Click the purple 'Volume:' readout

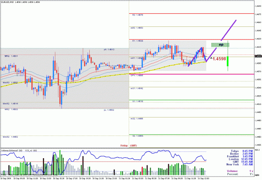click(240, 171)
